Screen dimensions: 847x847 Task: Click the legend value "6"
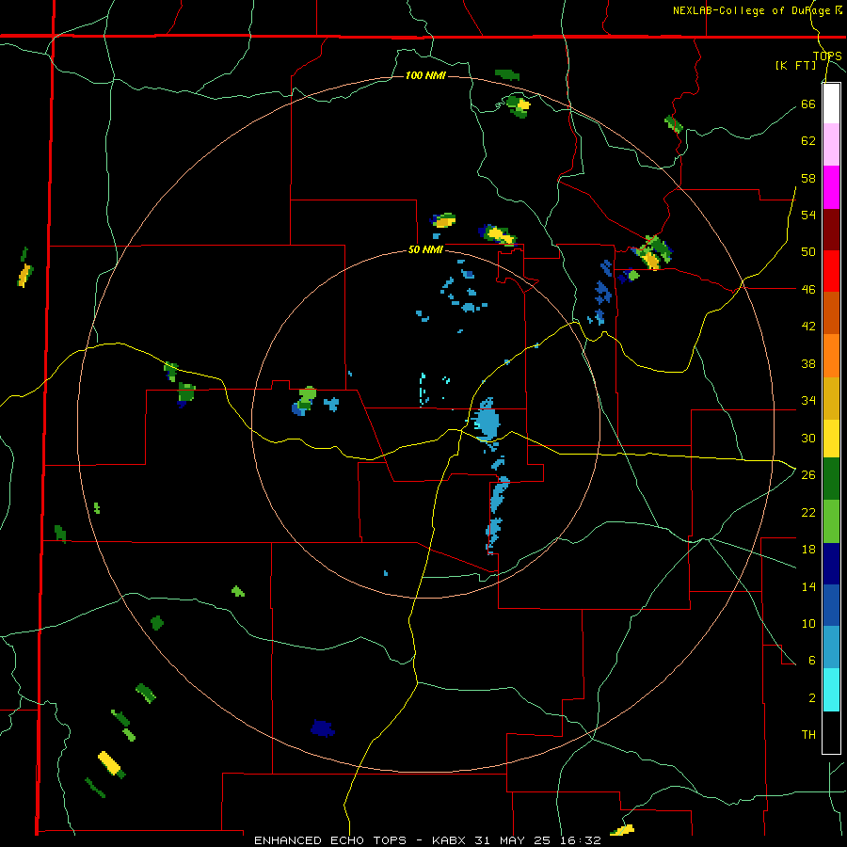pyautogui.click(x=811, y=661)
